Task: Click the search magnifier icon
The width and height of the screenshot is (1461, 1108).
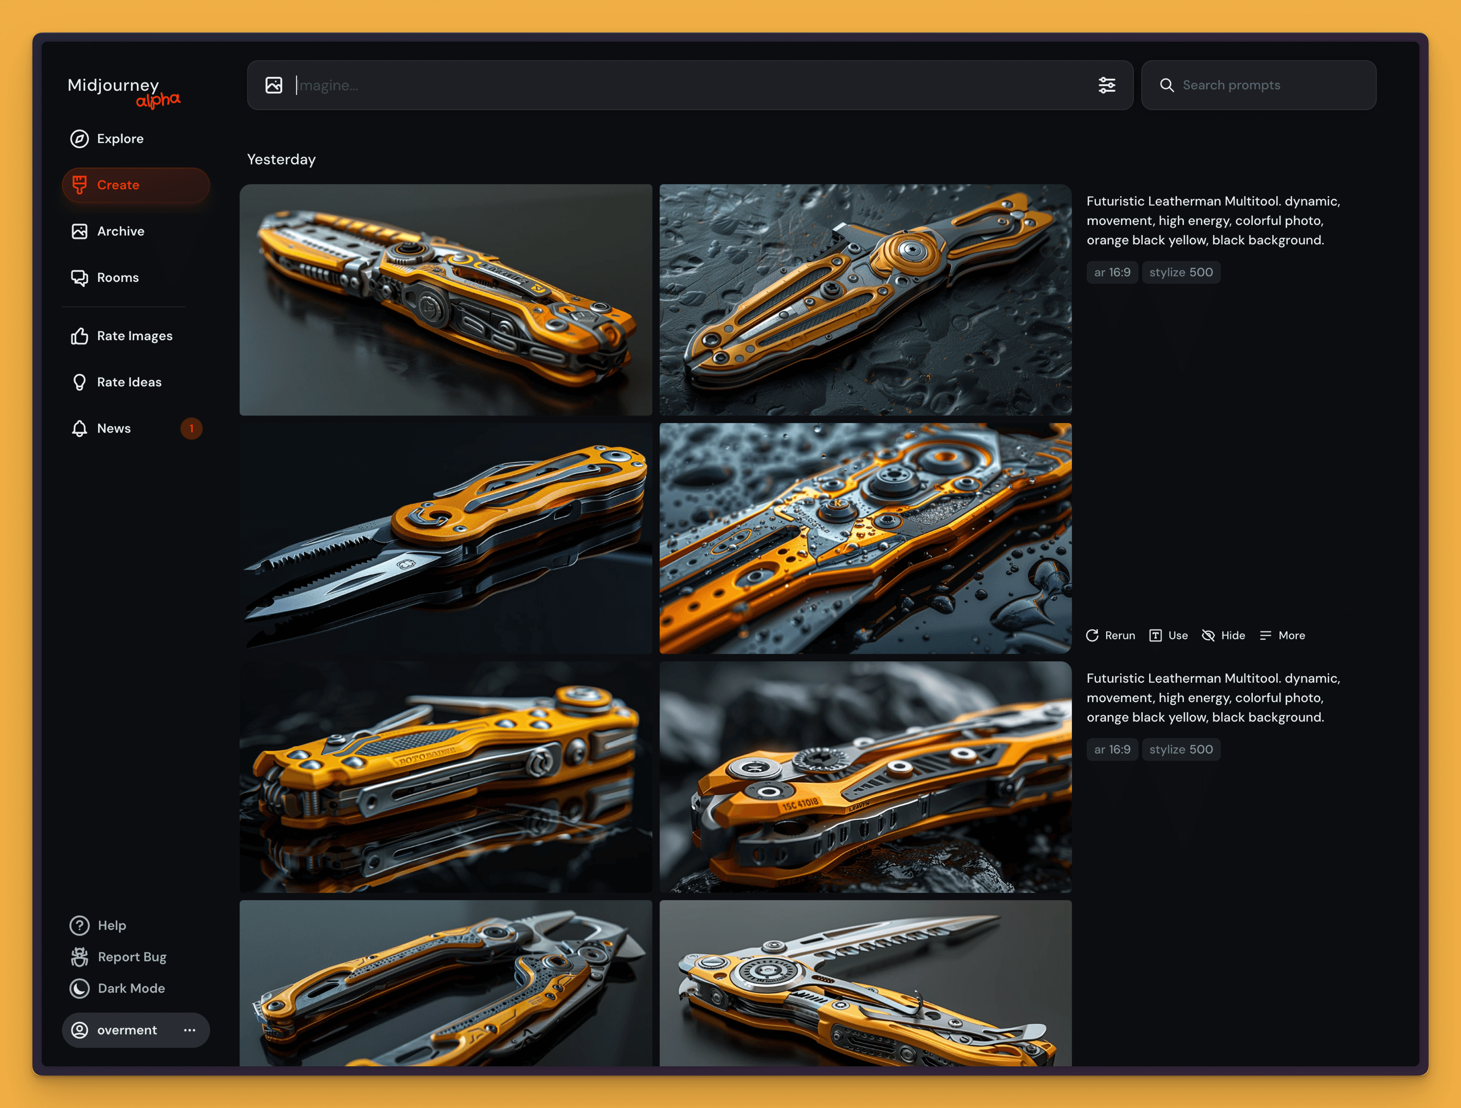Action: coord(1166,85)
